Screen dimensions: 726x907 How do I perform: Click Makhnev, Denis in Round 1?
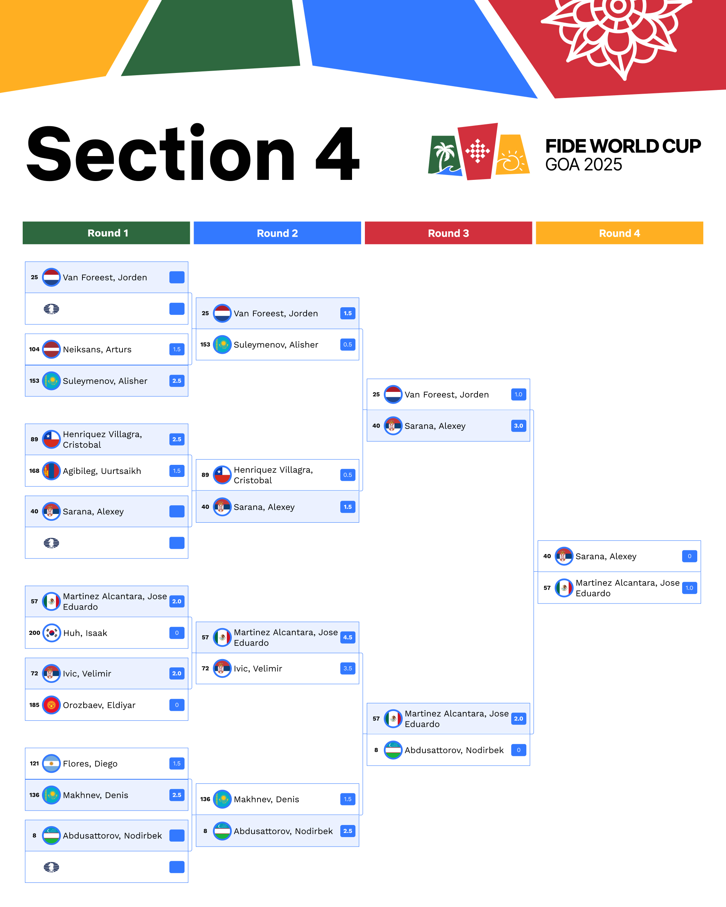96,795
